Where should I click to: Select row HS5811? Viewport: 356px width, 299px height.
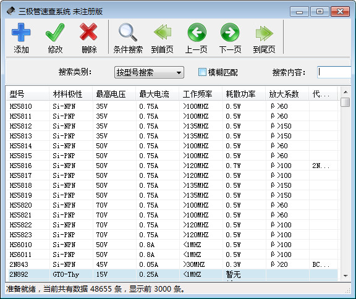tap(172, 116)
